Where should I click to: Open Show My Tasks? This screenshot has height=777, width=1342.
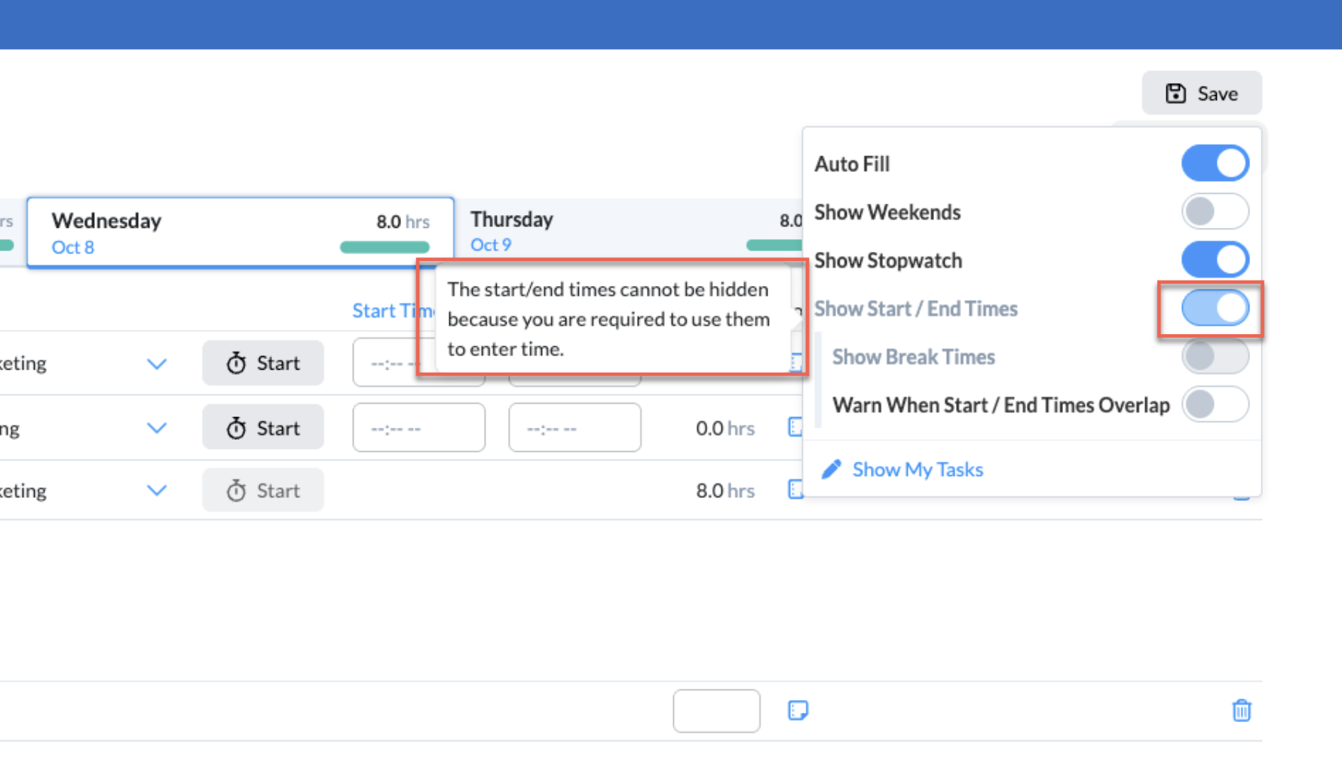click(x=918, y=468)
